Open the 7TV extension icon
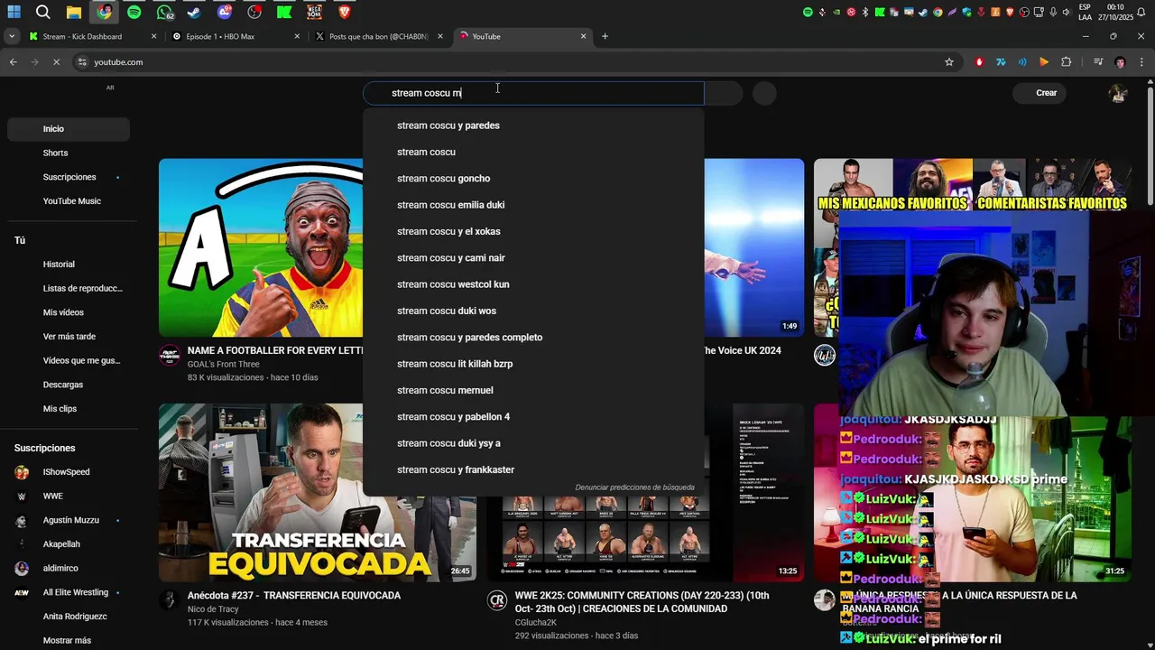Screen dimensions: 1155x650 coord(1001,62)
